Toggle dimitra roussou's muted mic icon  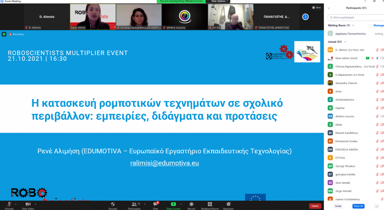377,116
